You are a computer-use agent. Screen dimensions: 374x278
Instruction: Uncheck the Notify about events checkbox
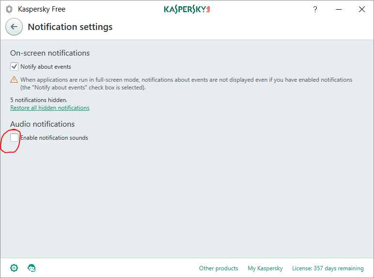point(14,67)
